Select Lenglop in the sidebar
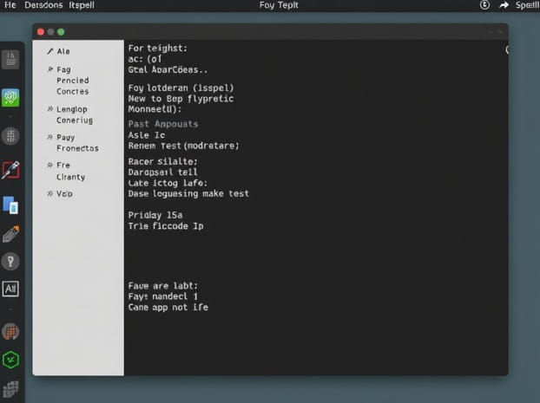540x403 pixels. (x=72, y=109)
